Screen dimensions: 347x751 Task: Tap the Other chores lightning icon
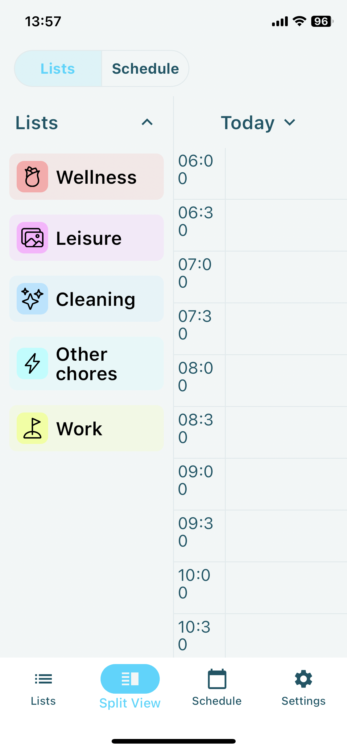[32, 363]
